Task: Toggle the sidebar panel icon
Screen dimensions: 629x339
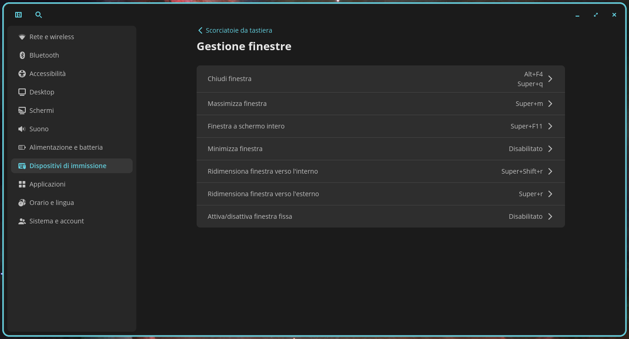Action: pyautogui.click(x=18, y=15)
